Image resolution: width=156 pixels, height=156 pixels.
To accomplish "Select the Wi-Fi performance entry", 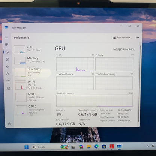I will [33, 85].
